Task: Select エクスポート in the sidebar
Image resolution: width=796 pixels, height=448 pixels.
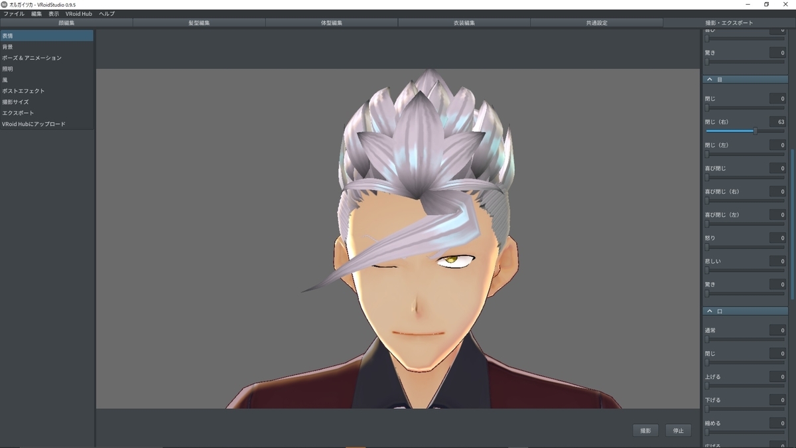Action: click(x=46, y=113)
